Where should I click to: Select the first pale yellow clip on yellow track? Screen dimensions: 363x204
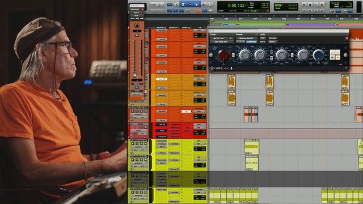252,147
